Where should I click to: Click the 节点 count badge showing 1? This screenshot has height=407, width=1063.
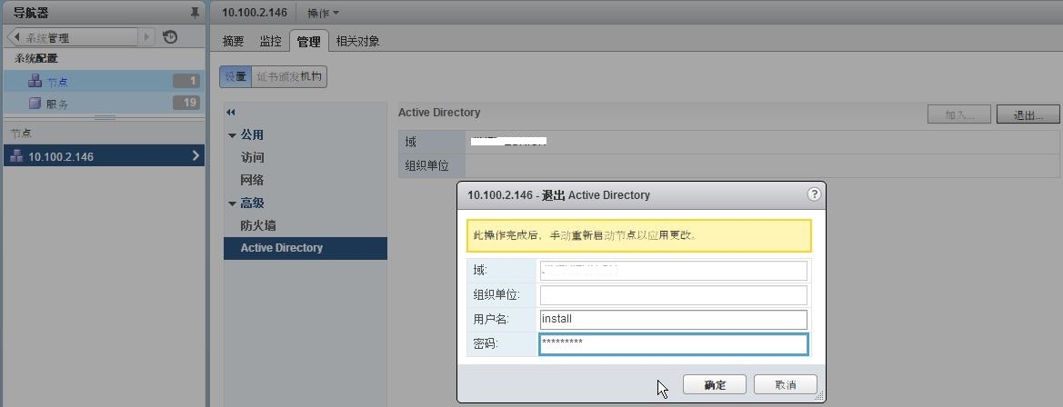[186, 81]
